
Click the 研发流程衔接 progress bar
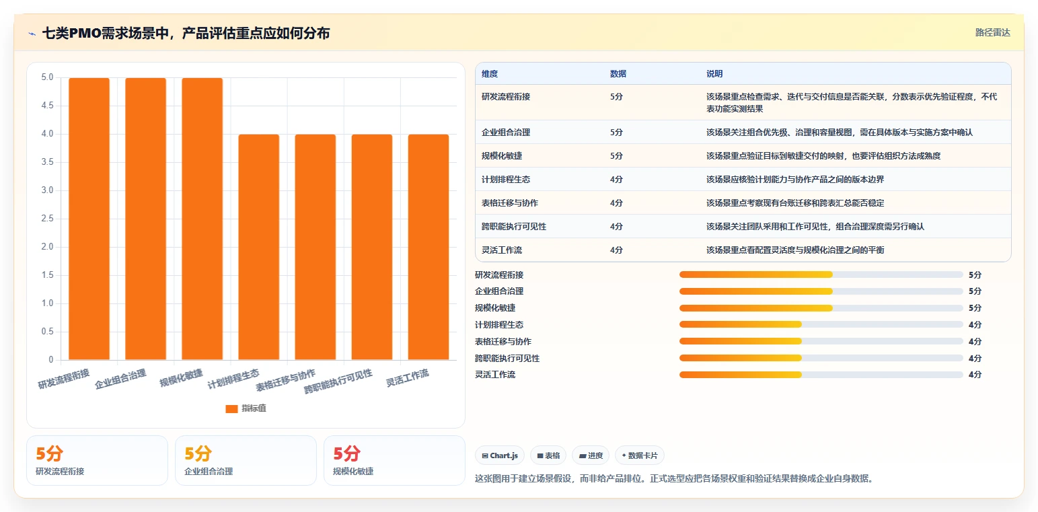click(821, 275)
